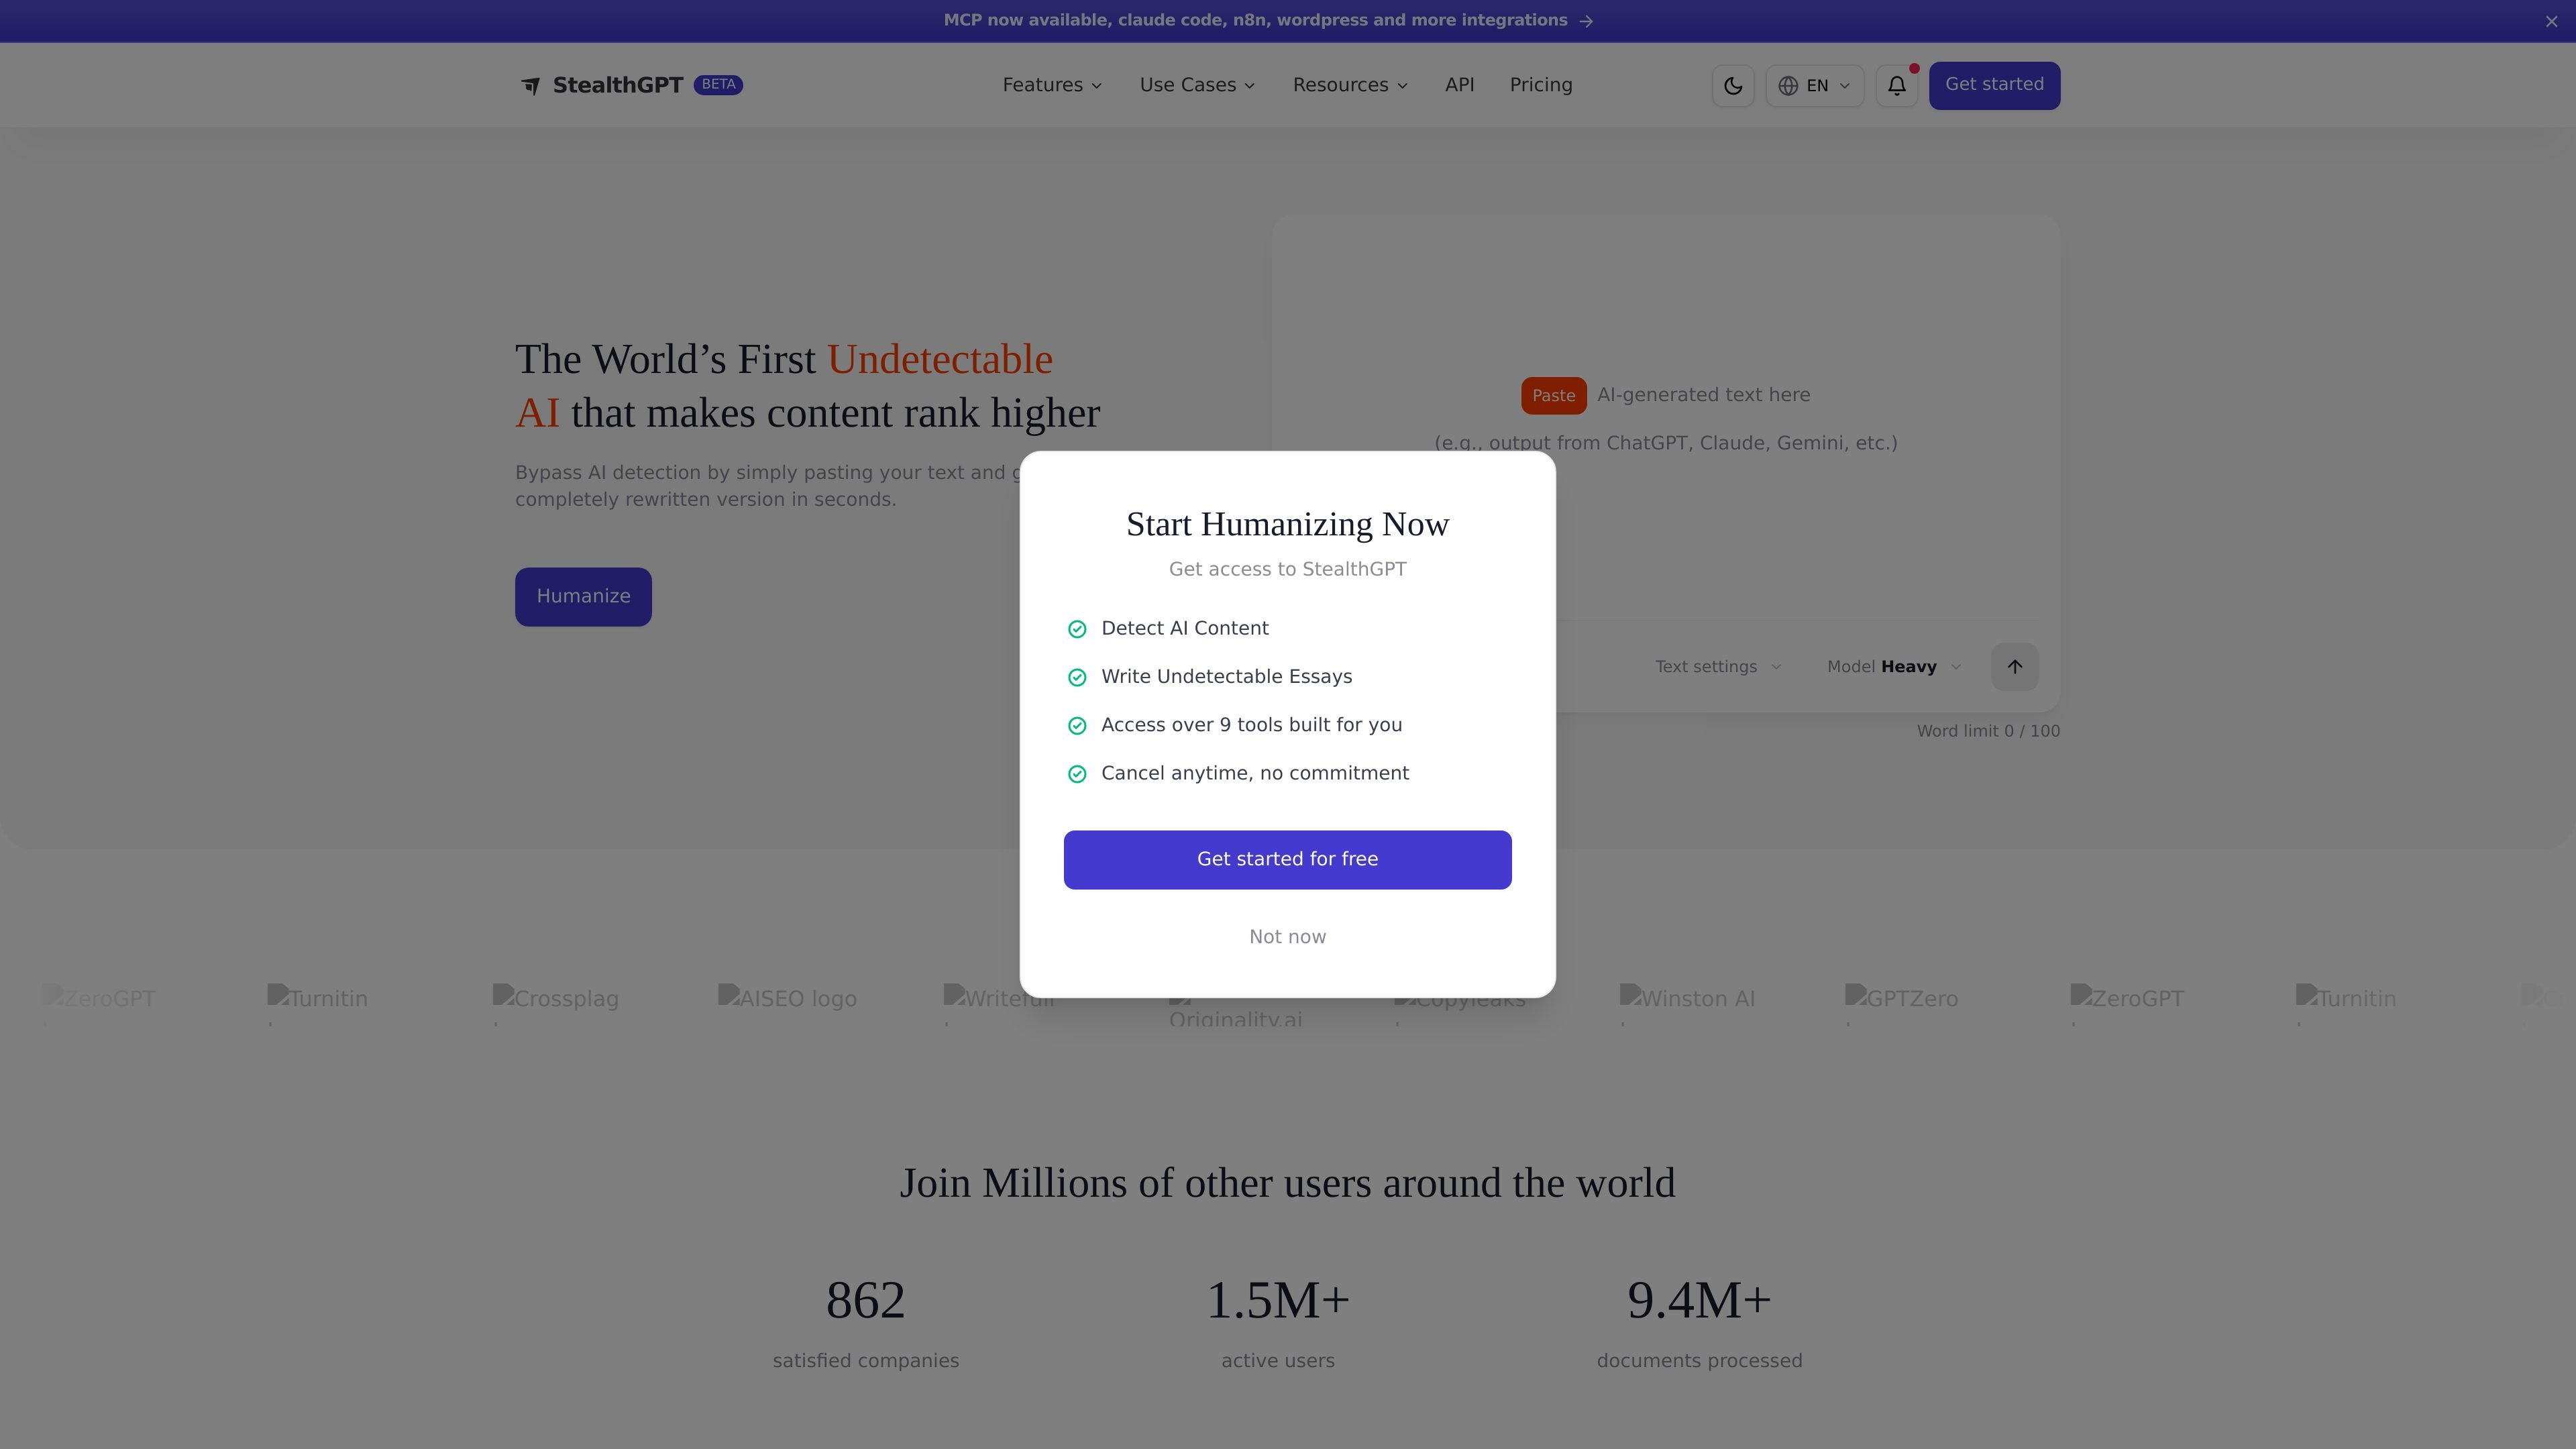Click Get started for free
2576x1449 pixels.
click(x=1287, y=859)
